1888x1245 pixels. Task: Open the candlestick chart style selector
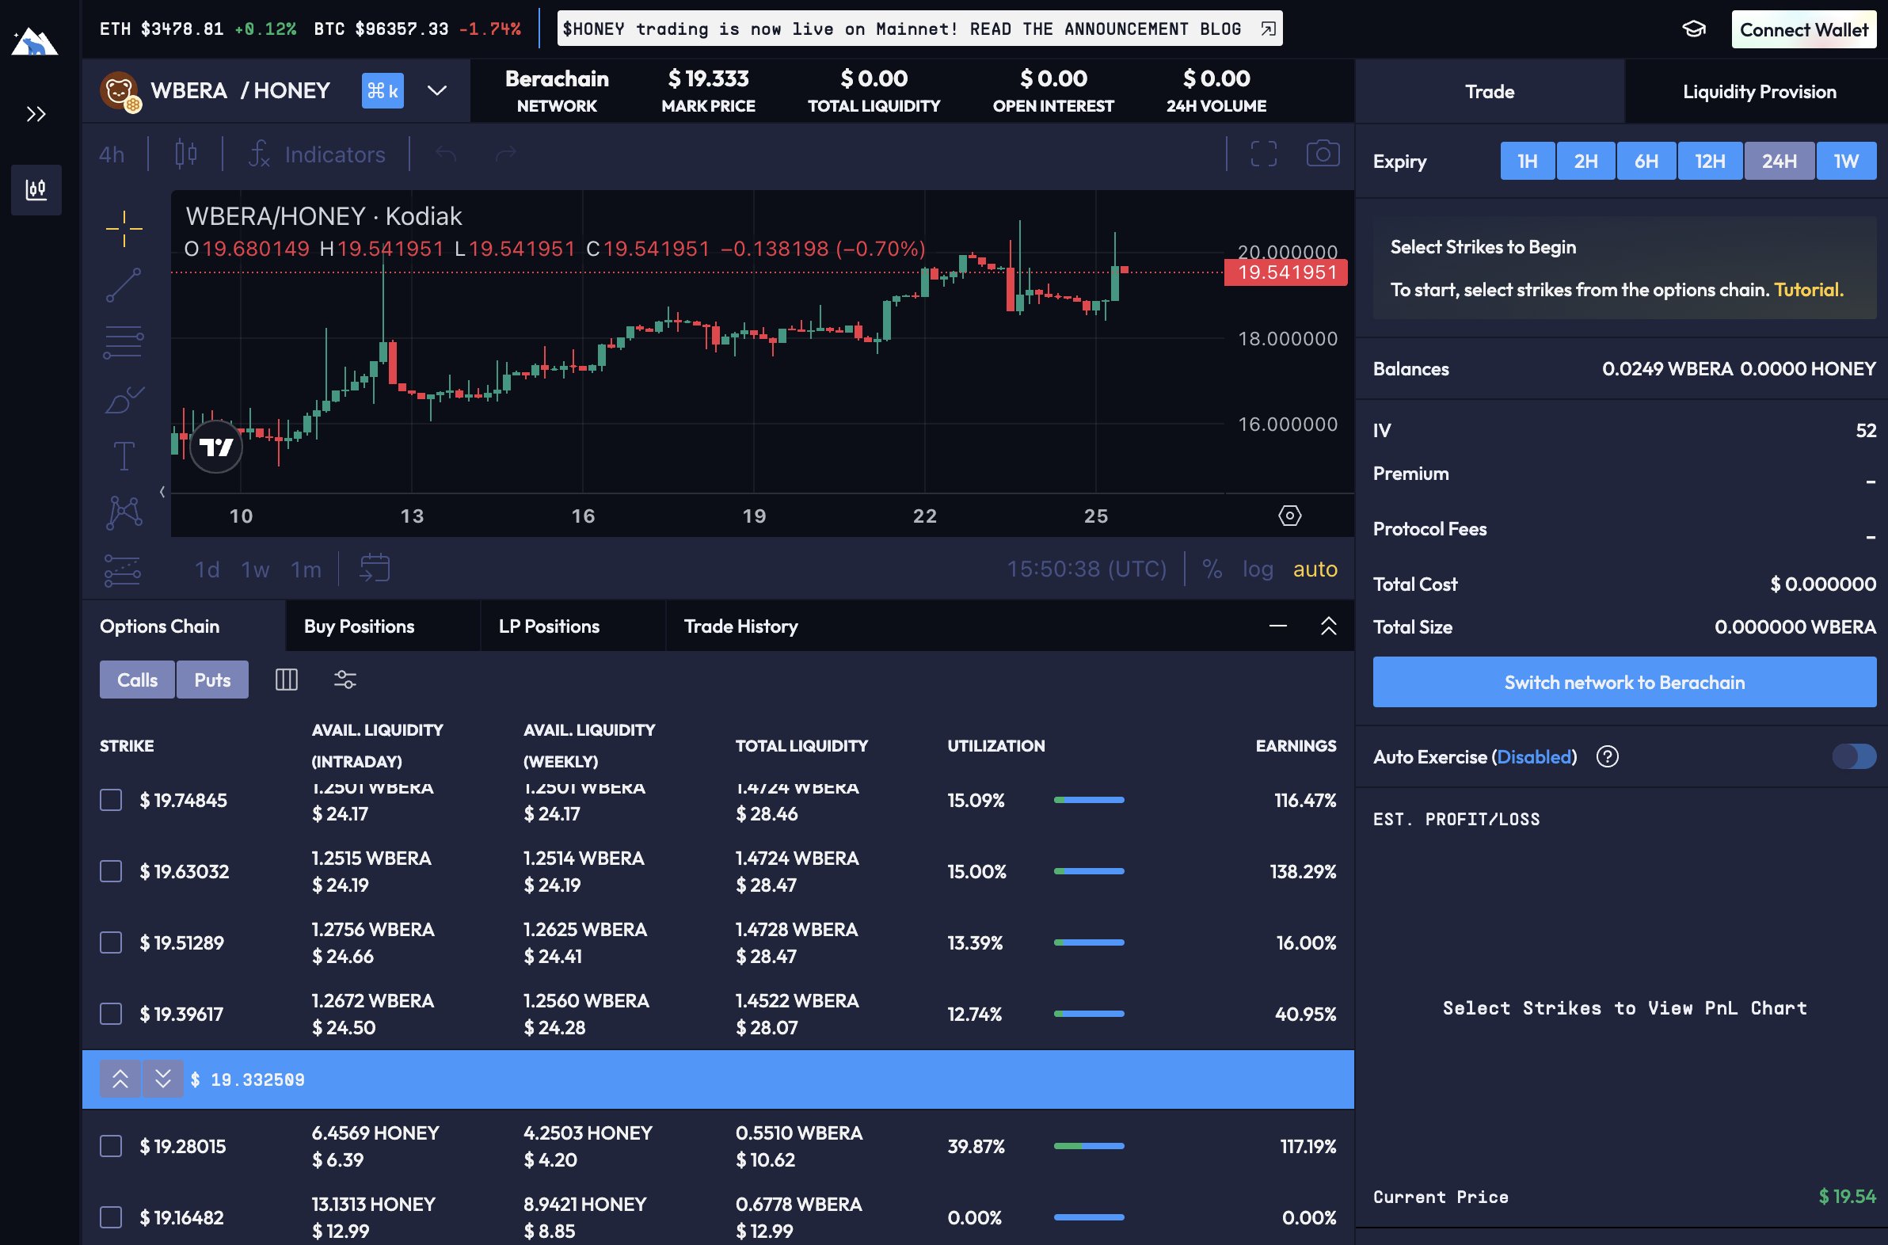[186, 153]
